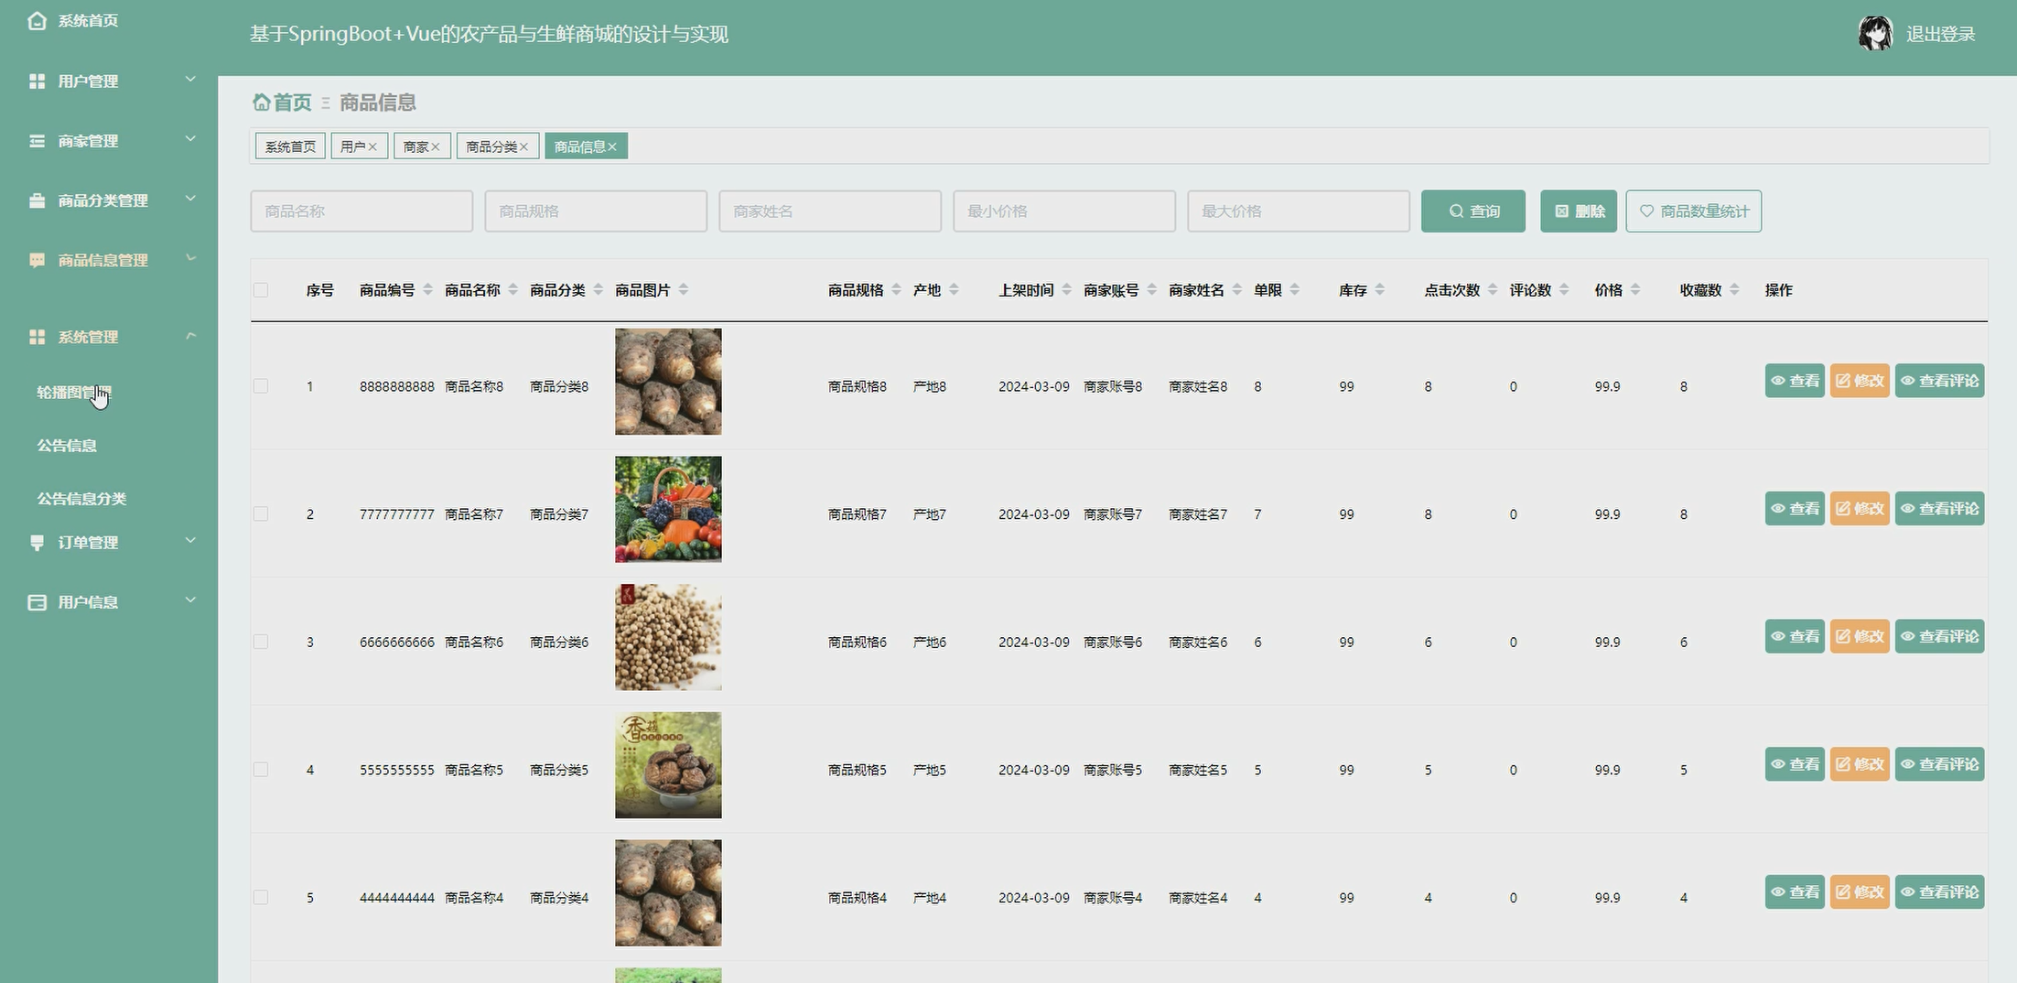Viewport: 2017px width, 983px height.
Task: Close the 商品分类 tab using its X
Action: [x=524, y=146]
